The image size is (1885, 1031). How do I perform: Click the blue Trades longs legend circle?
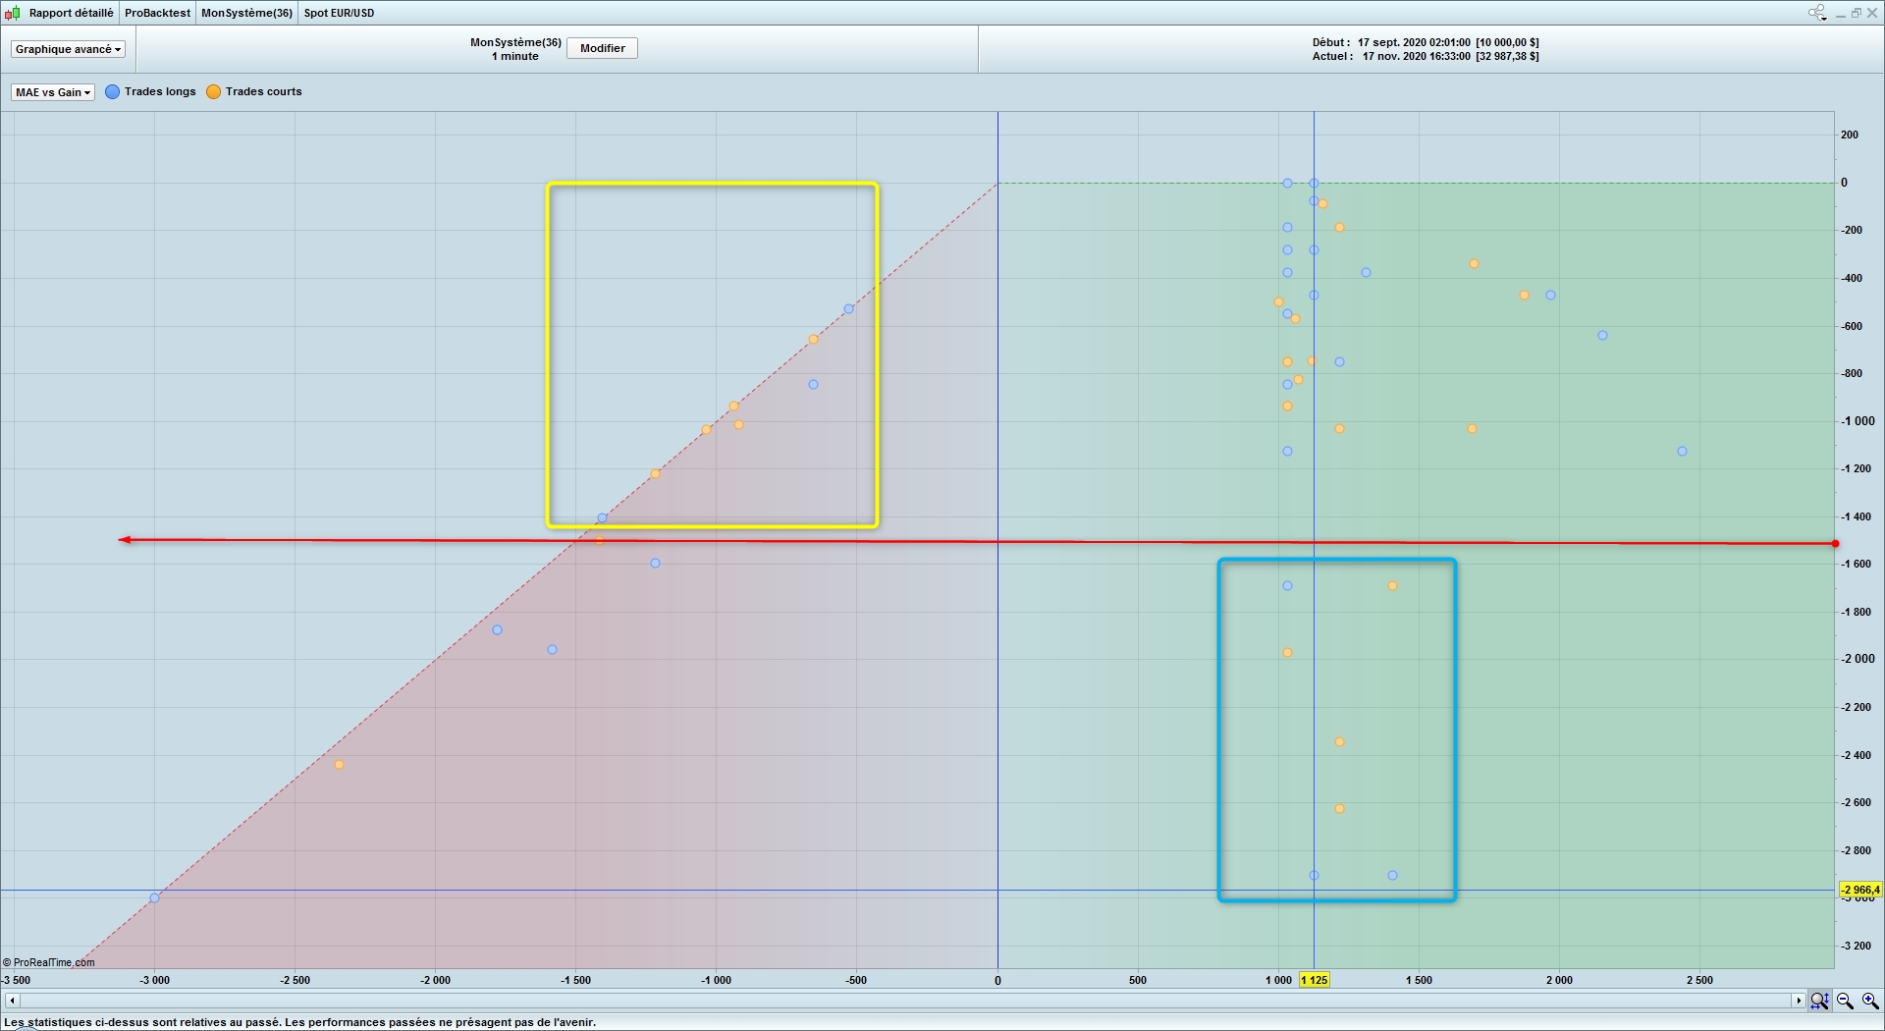[113, 91]
